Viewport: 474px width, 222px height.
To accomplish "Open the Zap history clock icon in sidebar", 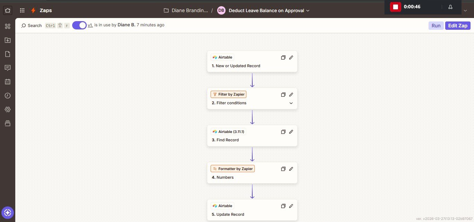I will pos(8,96).
